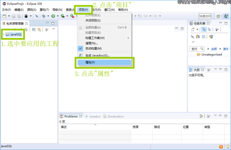This screenshot has height=150, width=231.
Task: Click the 描述 column header in Problems
Action: pos(95,127)
